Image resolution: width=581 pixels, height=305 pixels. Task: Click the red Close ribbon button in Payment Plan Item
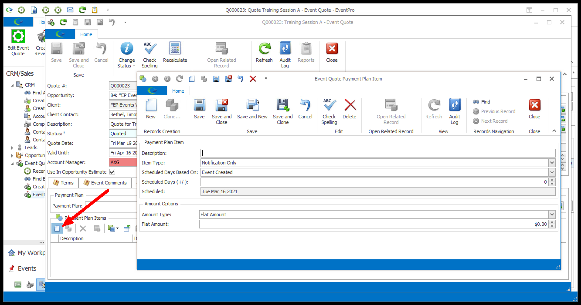(x=534, y=109)
